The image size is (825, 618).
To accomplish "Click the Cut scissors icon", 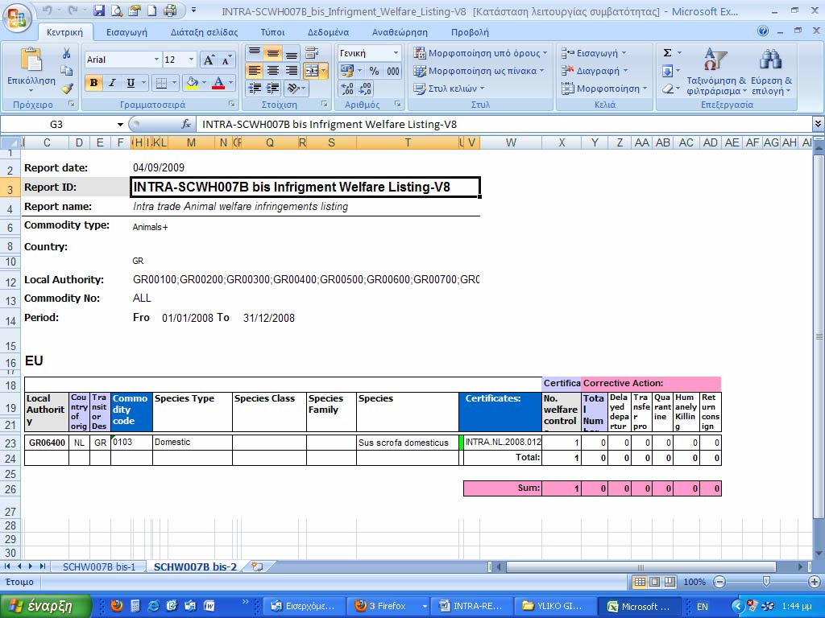I will coord(66,54).
